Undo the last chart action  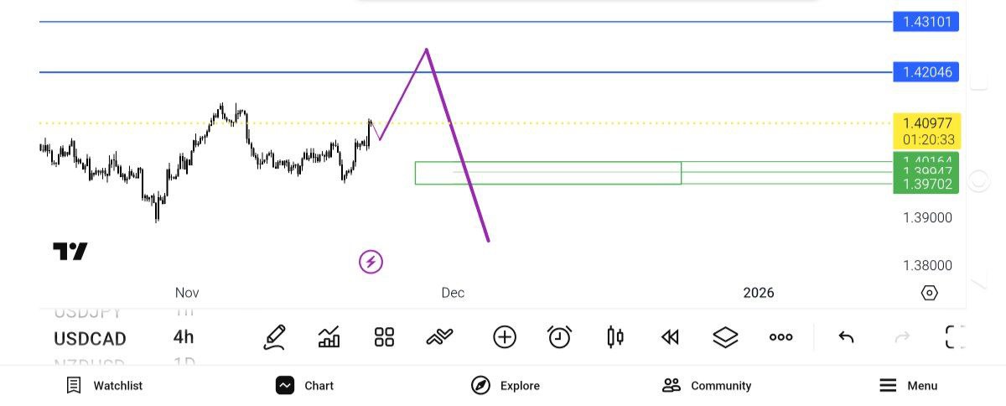846,337
